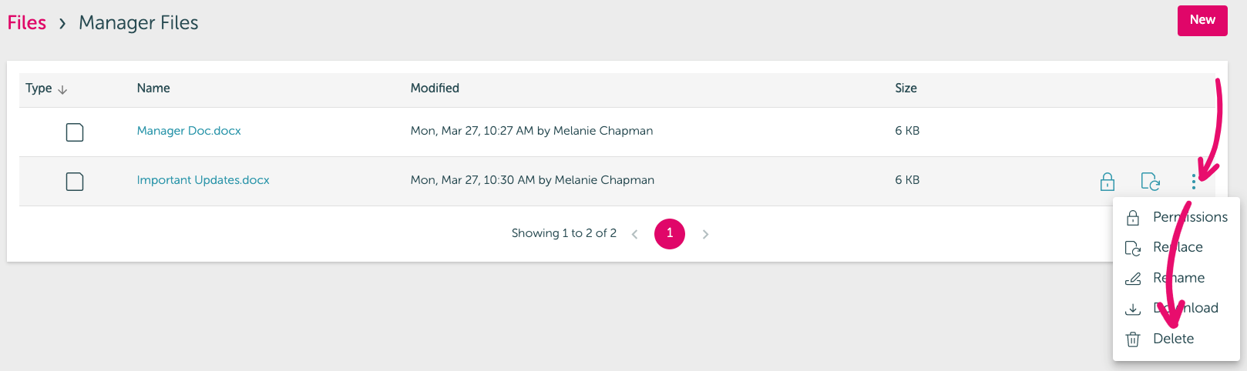Go back to Files breadcrumb

click(27, 23)
